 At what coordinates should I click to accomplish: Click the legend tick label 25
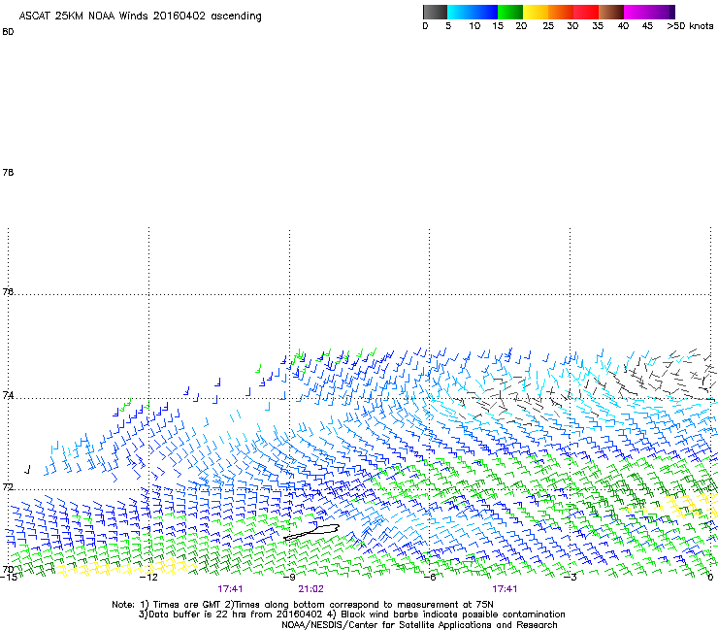tap(548, 26)
